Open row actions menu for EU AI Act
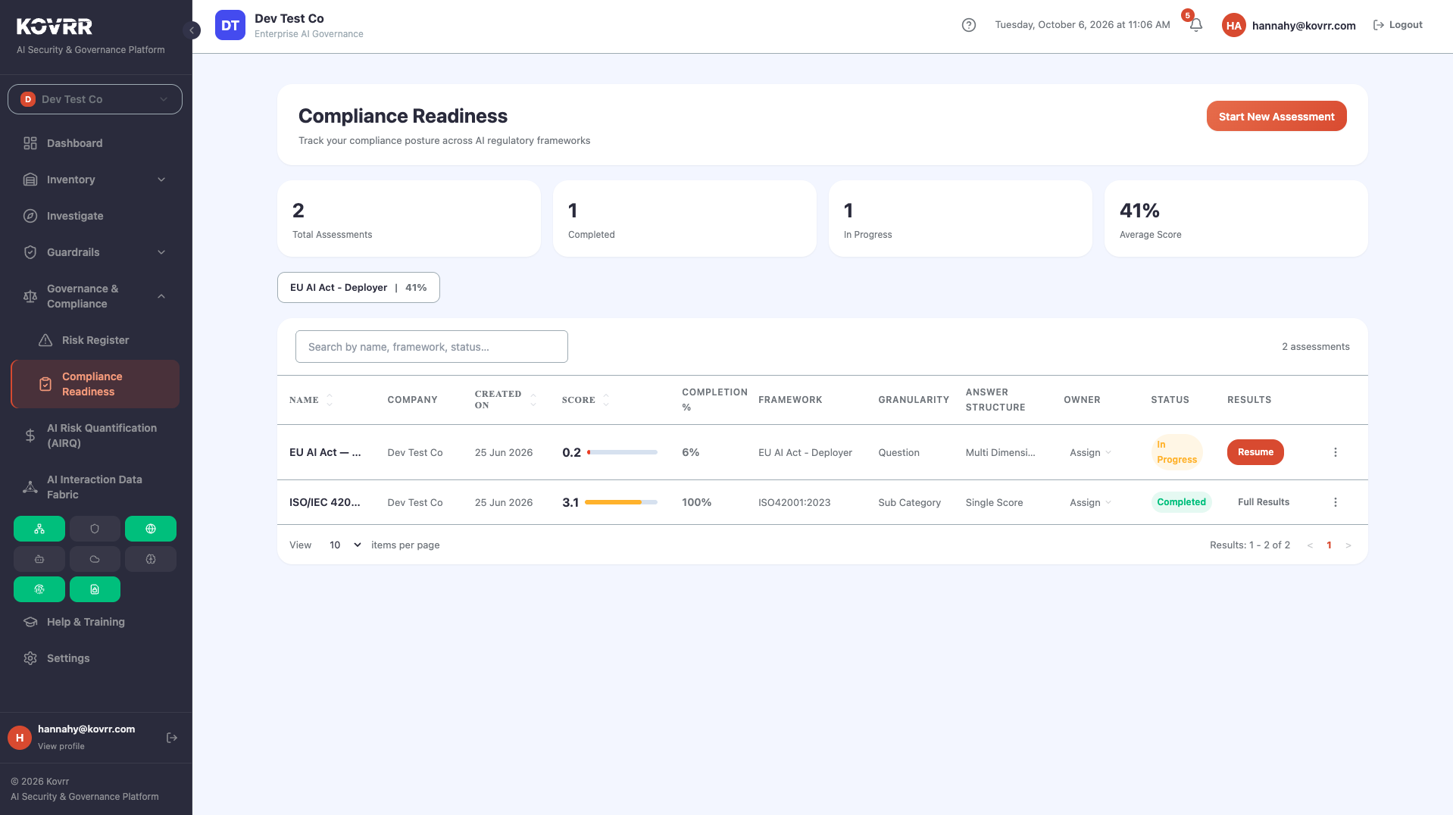This screenshot has width=1453, height=815. pyautogui.click(x=1335, y=452)
